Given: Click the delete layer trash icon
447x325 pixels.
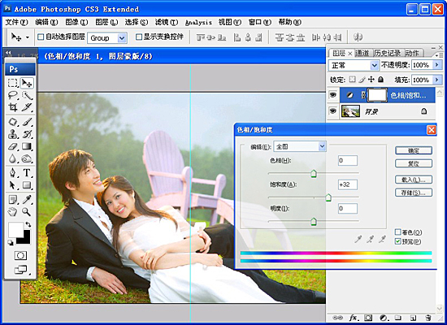Looking at the screenshot, I should pos(427,318).
